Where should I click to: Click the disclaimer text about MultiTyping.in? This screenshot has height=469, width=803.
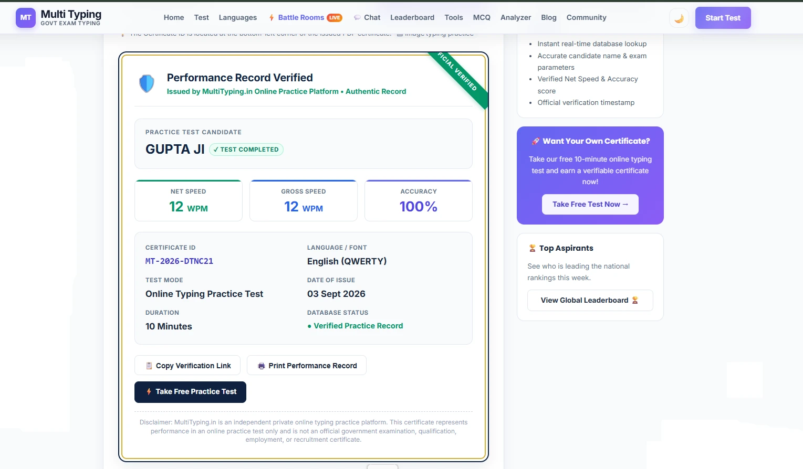pos(304,431)
